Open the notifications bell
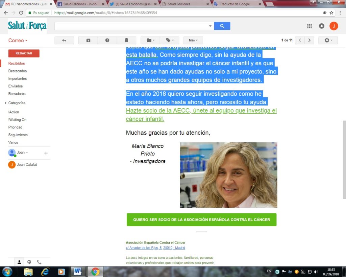346x277 pixels. click(x=321, y=26)
